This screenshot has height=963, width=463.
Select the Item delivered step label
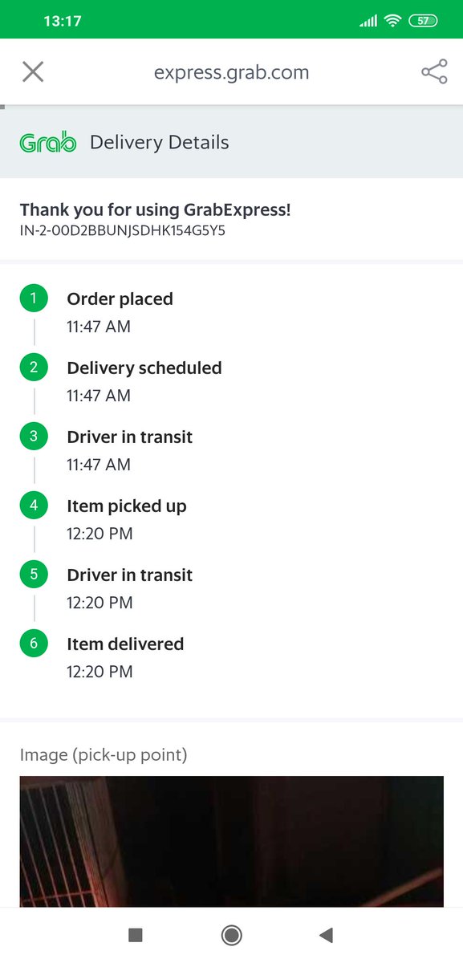pos(125,644)
